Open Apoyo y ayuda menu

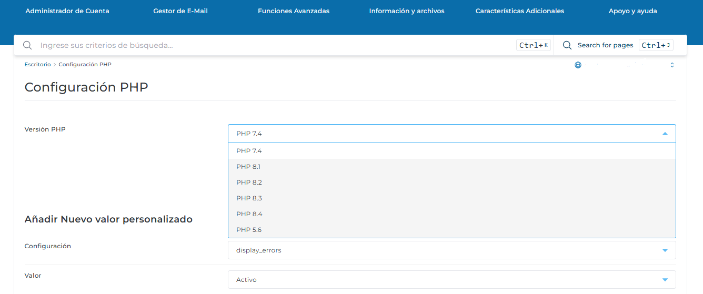[632, 11]
